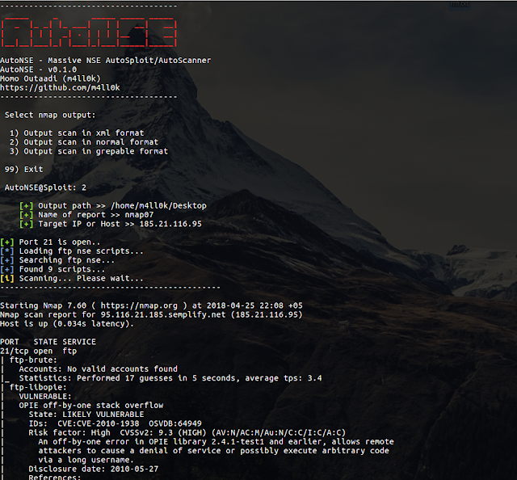Image resolution: width=517 pixels, height=480 pixels.
Task: Click the '99) Exit' option
Action: pos(23,169)
